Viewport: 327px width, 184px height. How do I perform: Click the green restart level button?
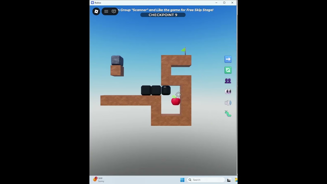(228, 70)
